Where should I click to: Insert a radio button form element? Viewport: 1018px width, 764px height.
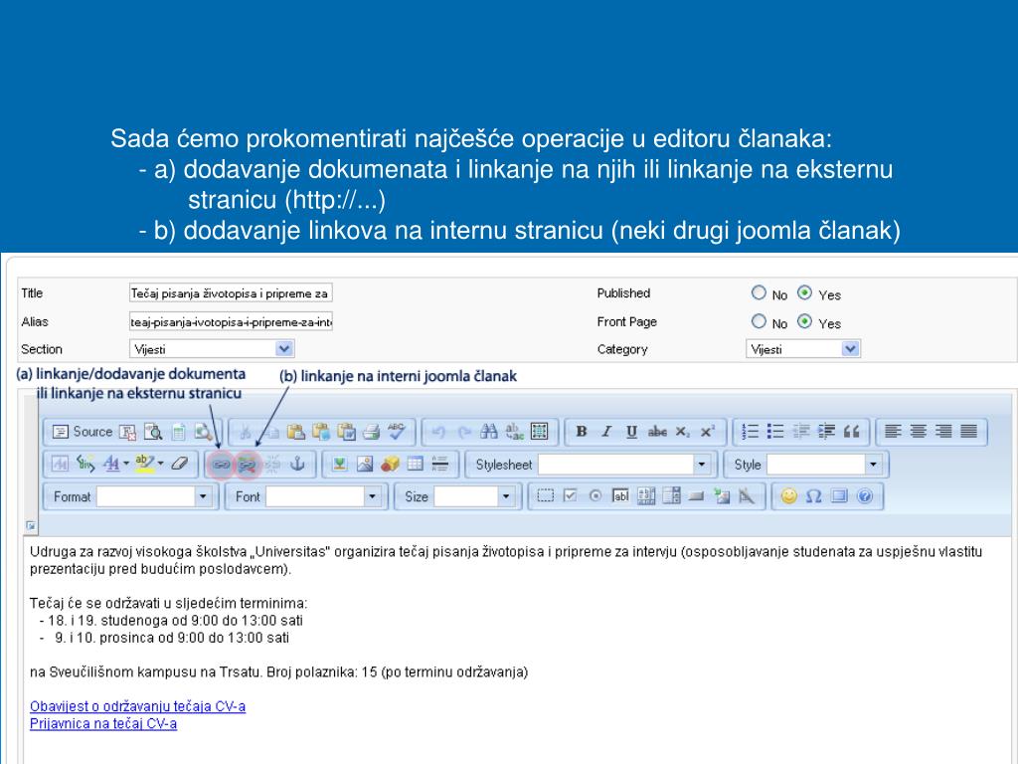(x=595, y=496)
